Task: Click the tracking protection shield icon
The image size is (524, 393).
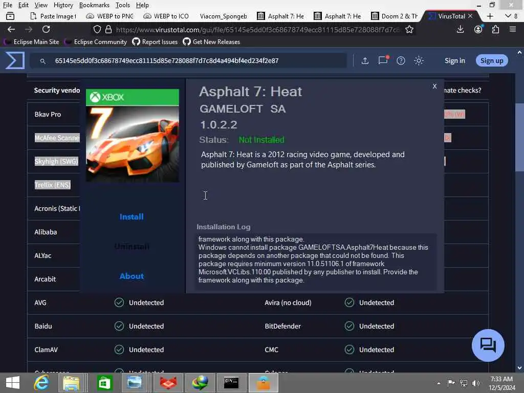Action: pyautogui.click(x=97, y=29)
